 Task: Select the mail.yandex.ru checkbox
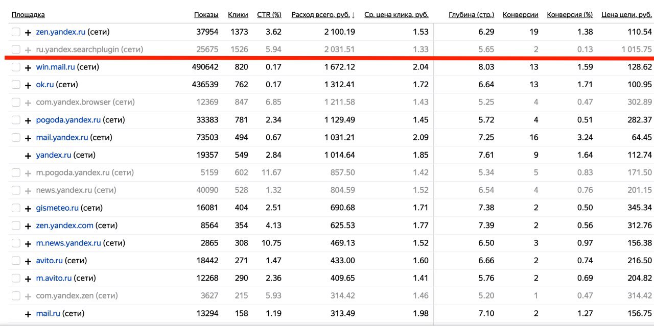[16, 138]
